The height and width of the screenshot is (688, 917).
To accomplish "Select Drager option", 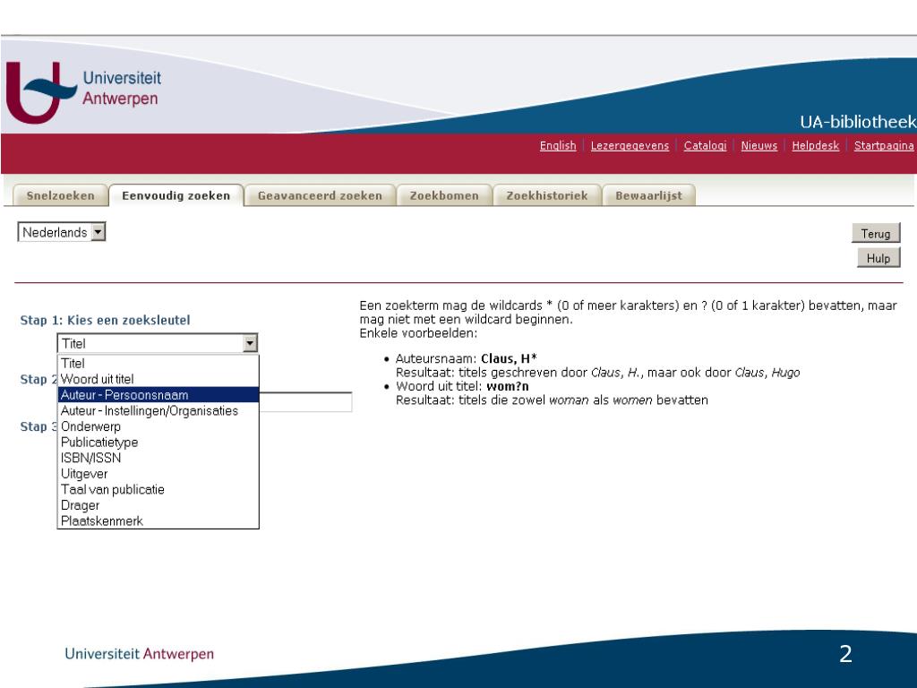I will (158, 505).
